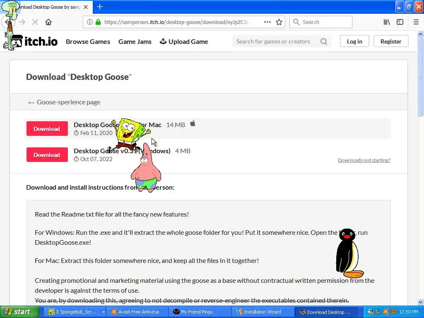The height and width of the screenshot is (318, 424).
Task: Download Desktop Goose for Mac
Action: click(47, 129)
